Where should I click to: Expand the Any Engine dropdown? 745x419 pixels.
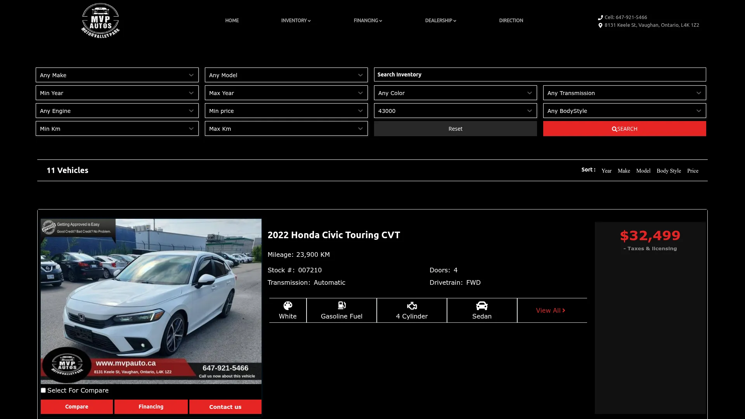(x=117, y=111)
